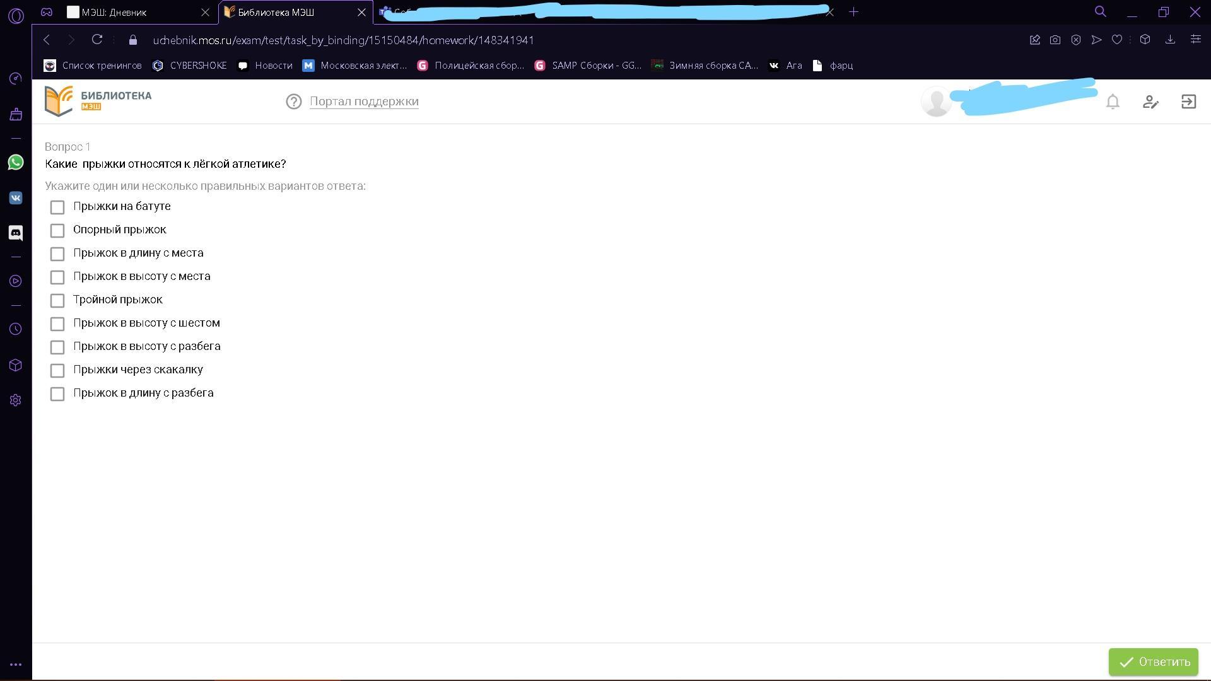Click the URL address field

[343, 40]
